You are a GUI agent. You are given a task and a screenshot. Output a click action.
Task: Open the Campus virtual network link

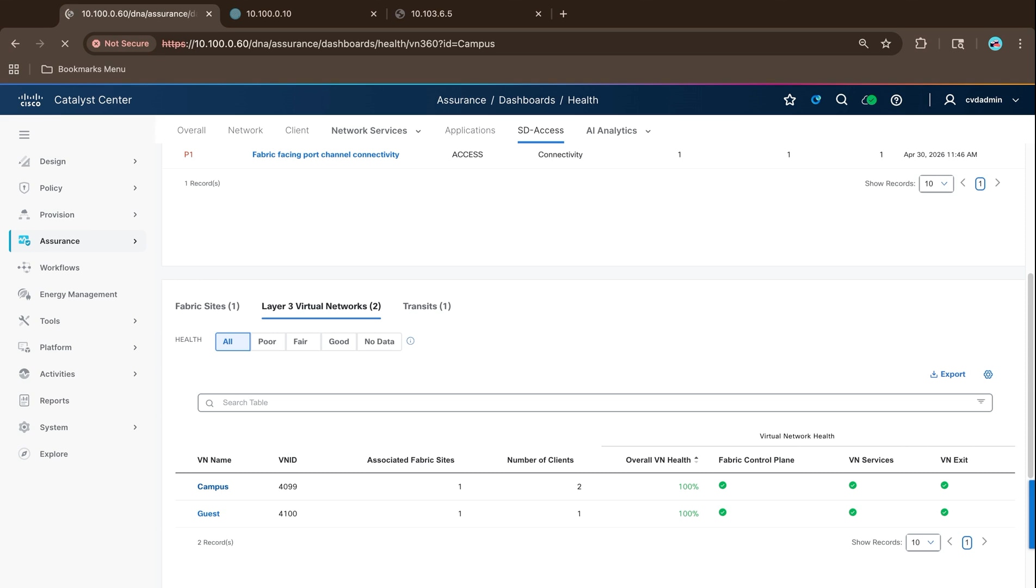pyautogui.click(x=213, y=487)
